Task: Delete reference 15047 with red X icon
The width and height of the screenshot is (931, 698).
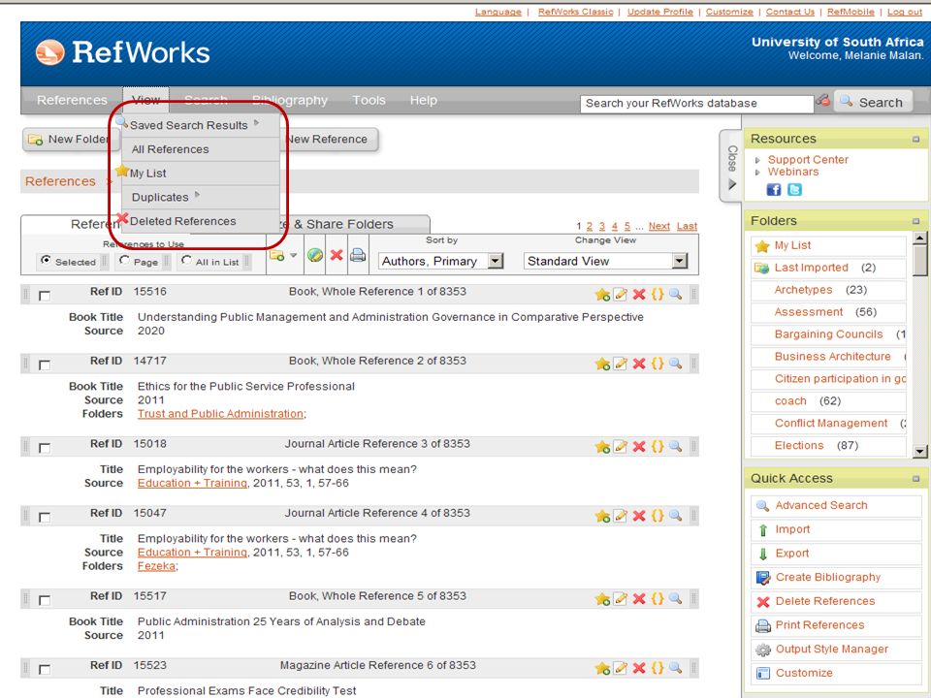Action: click(639, 516)
